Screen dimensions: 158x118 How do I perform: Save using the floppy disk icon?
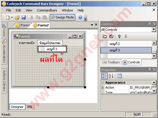click(x=24, y=17)
